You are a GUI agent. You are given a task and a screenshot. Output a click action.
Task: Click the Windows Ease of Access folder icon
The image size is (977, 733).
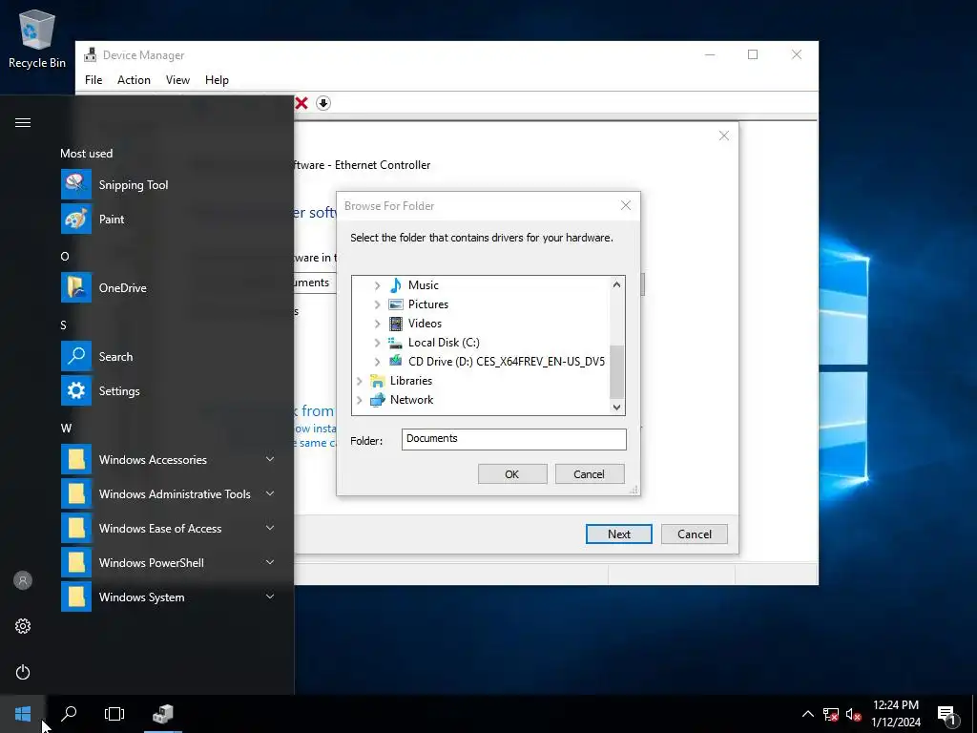76,528
